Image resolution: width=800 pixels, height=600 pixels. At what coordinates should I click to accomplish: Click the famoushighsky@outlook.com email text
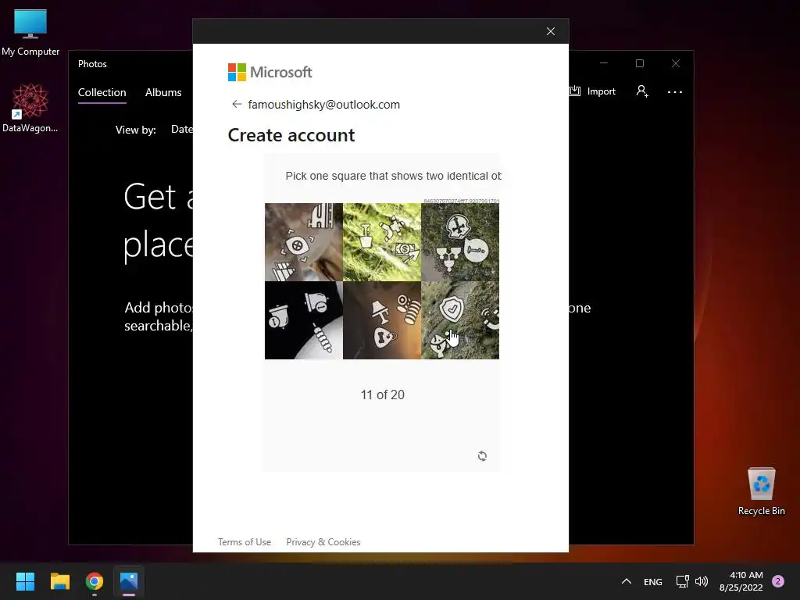pos(324,105)
